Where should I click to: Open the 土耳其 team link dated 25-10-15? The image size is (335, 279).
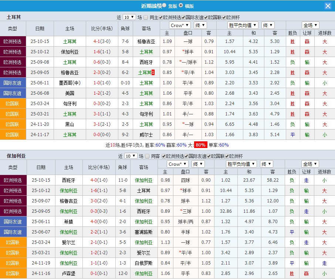pyautogui.click(x=70, y=42)
